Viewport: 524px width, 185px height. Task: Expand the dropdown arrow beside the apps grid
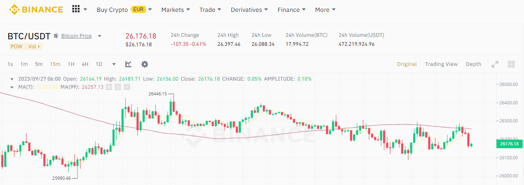[85, 9]
